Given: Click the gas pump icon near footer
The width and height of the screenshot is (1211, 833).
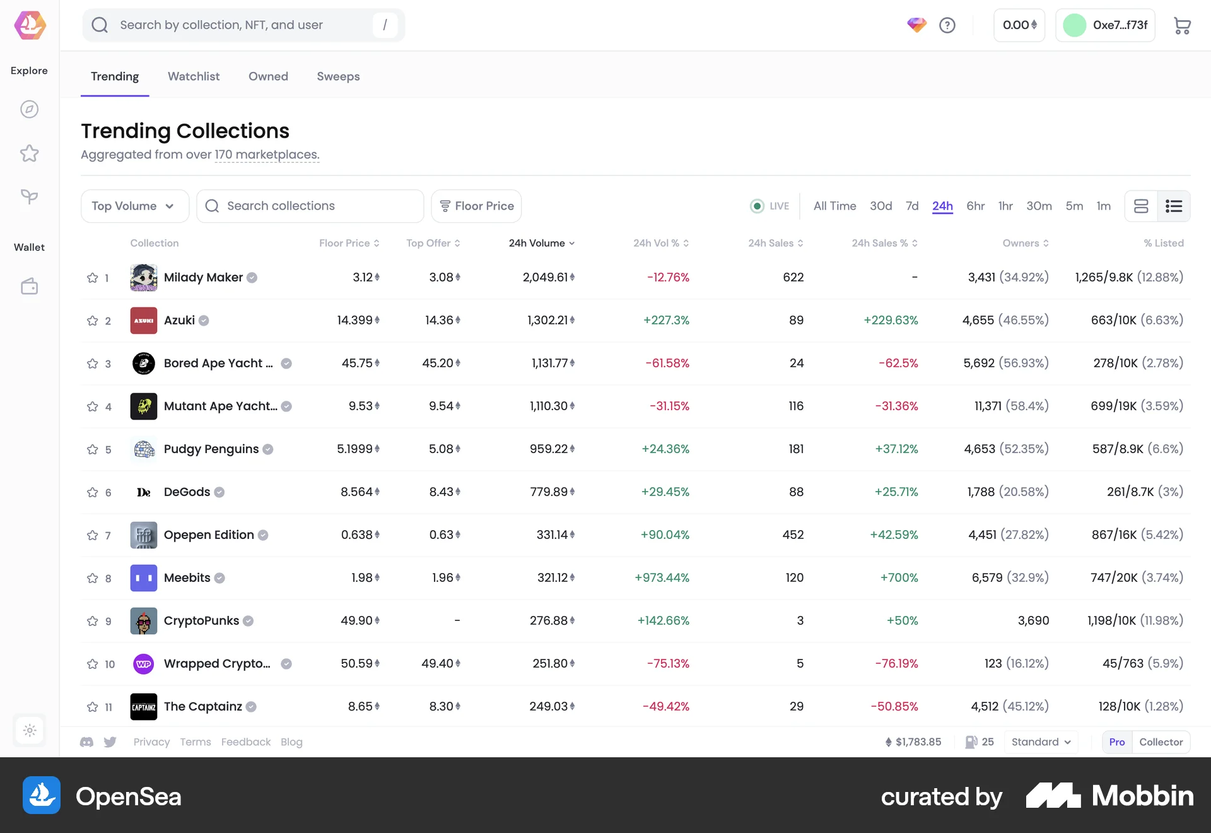Looking at the screenshot, I should (x=971, y=741).
